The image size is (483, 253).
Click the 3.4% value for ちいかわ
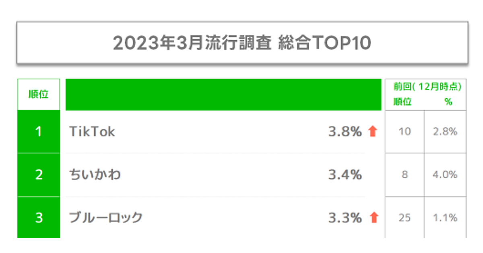tap(345, 175)
